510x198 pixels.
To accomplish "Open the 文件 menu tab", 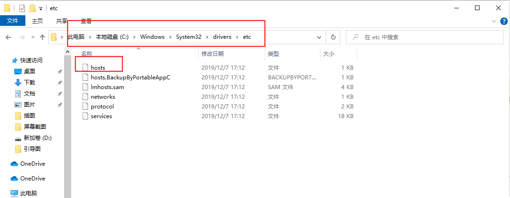I will click(12, 21).
